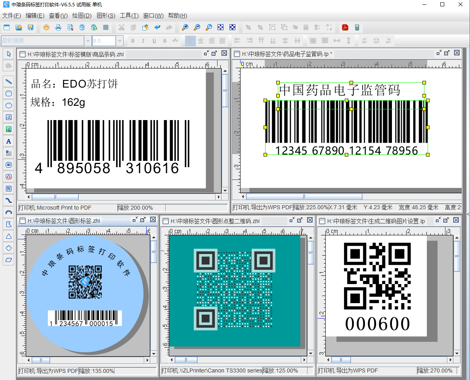Open document settings gear icon
Image resolution: width=470 pixels, height=380 pixels.
(x=46, y=27)
